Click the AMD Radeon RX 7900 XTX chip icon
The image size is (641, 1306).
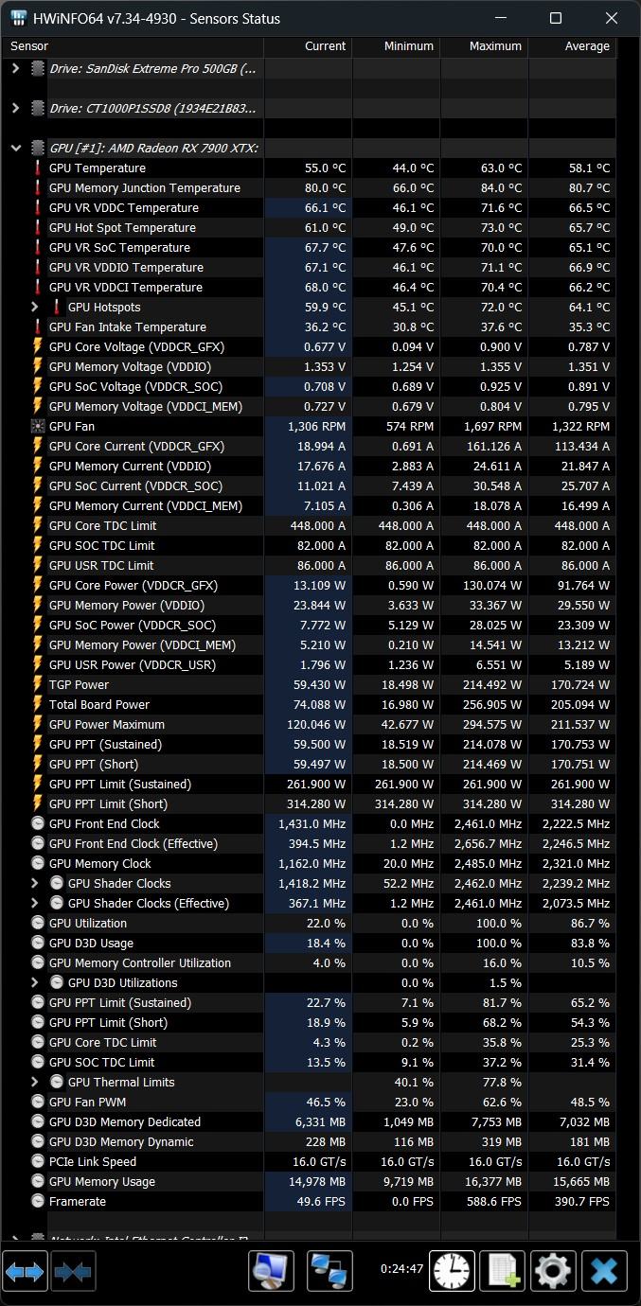click(38, 148)
